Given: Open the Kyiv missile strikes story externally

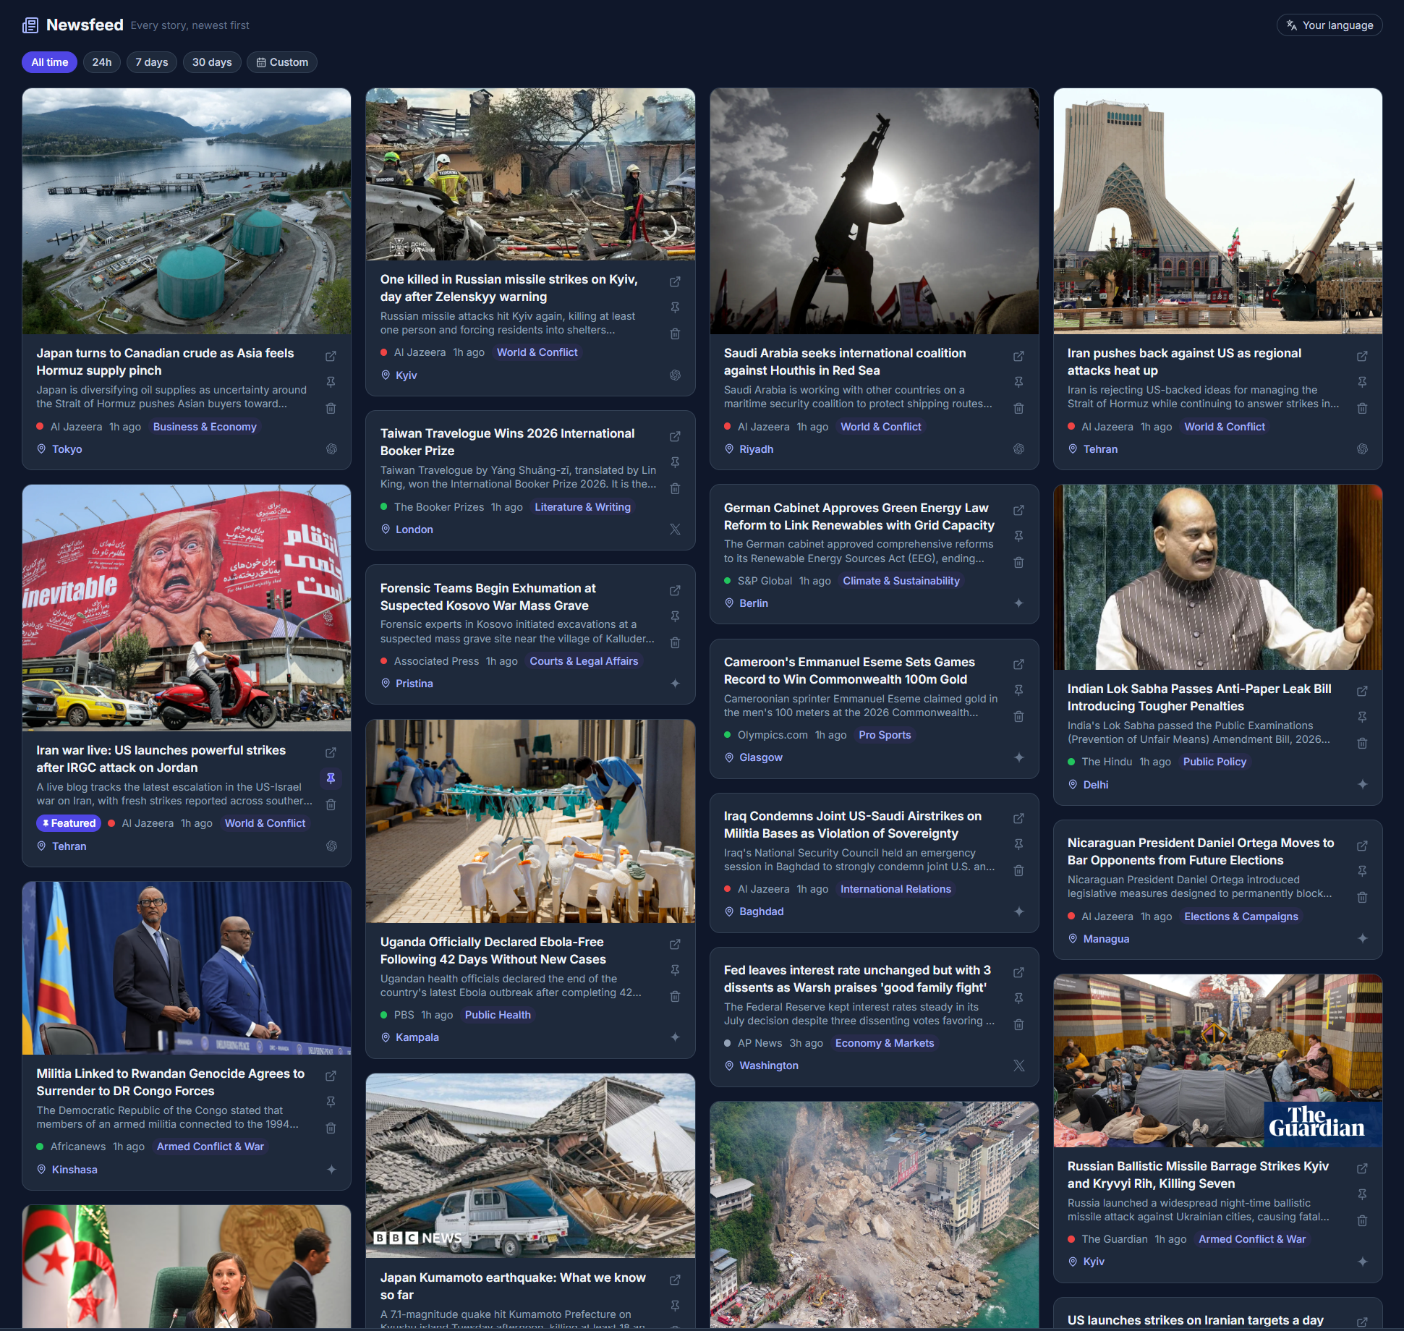Looking at the screenshot, I should 675,281.
